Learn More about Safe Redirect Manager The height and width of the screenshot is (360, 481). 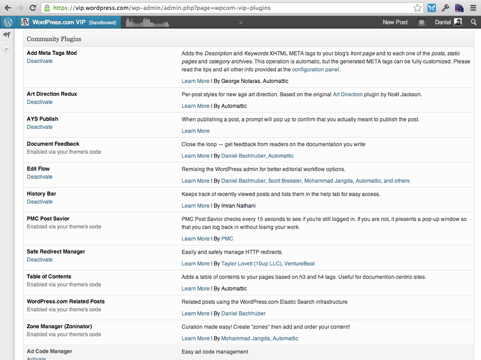coord(195,263)
